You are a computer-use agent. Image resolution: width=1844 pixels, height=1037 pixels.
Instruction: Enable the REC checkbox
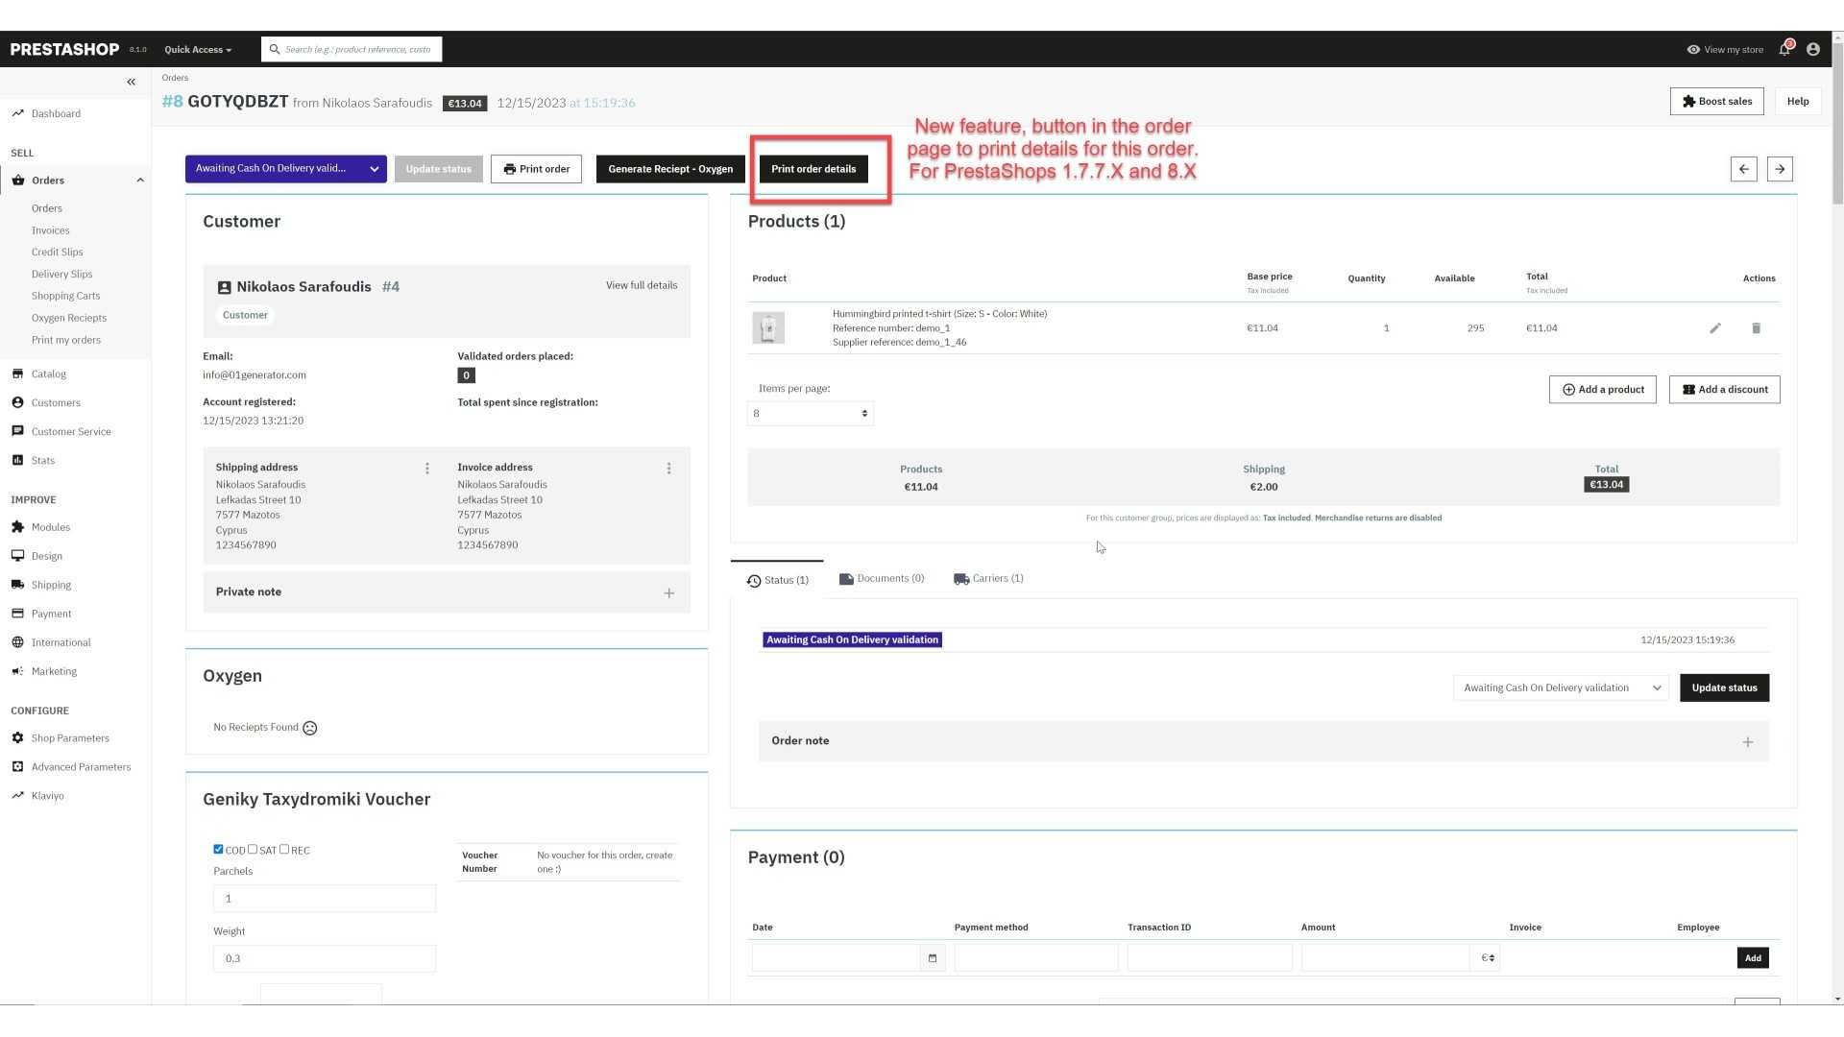coord(284,849)
